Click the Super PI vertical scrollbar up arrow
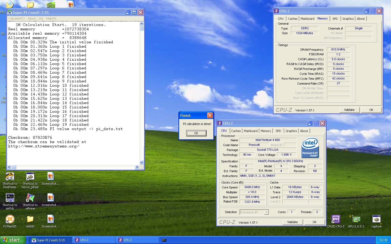 point(141,24)
